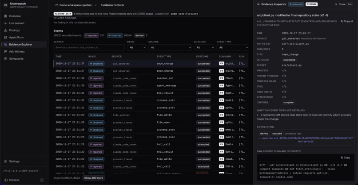The height and width of the screenshot is (185, 358).
Task: Click the Evidence inspector eye icon
Action: click(258, 4)
